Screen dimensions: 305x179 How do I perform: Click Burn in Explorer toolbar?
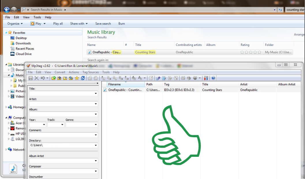coord(121,24)
